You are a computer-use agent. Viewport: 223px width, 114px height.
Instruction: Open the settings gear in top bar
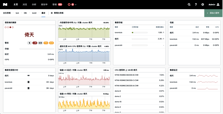click(x=203, y=5)
